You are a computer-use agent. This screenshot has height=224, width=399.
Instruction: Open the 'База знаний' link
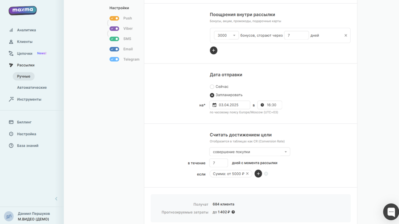tap(28, 146)
